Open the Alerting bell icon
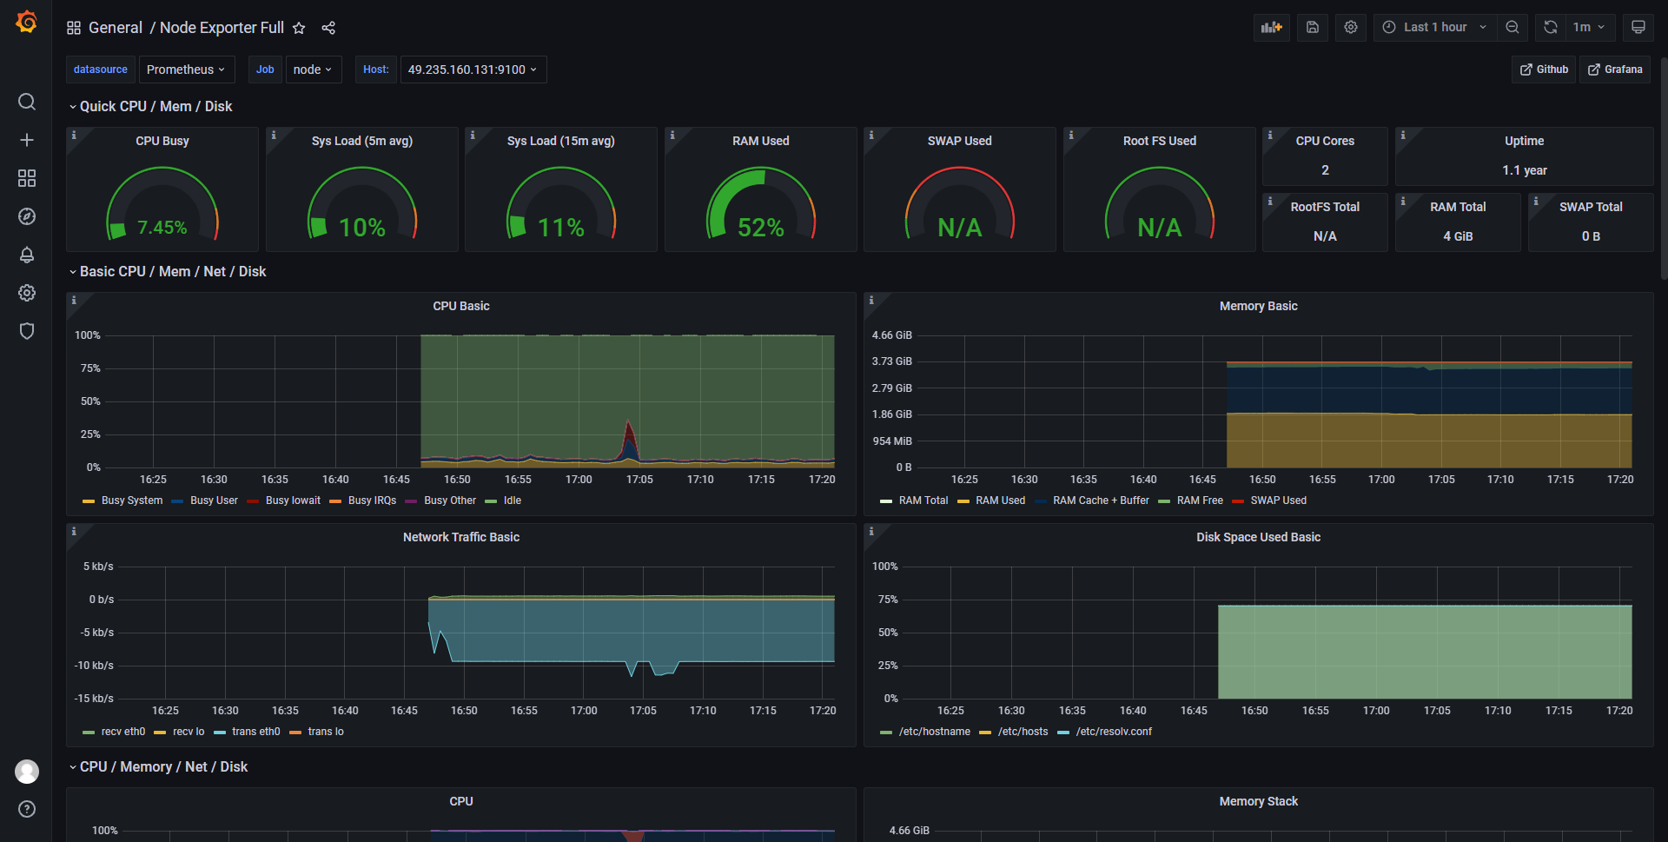 27,255
